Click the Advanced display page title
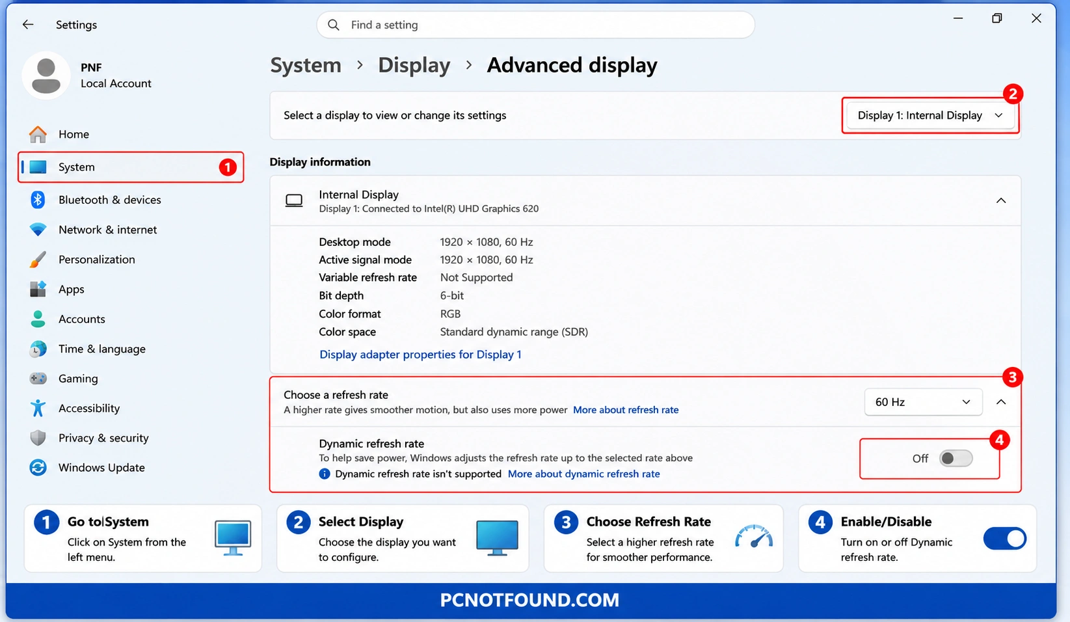Viewport: 1070px width, 622px height. (572, 65)
